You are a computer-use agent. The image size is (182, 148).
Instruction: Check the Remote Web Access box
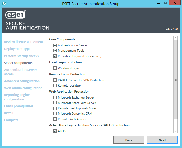(55, 119)
